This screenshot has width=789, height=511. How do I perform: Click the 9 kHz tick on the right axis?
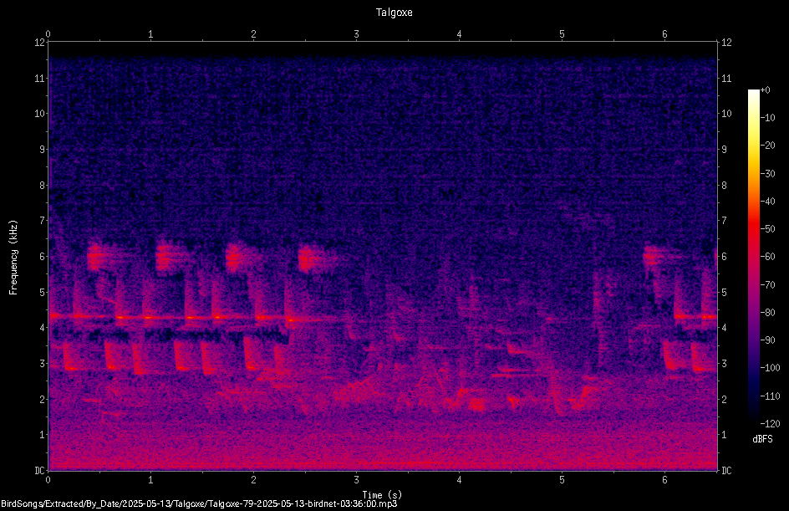point(724,150)
